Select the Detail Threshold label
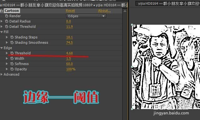This screenshot has height=120, width=200. click(23, 27)
